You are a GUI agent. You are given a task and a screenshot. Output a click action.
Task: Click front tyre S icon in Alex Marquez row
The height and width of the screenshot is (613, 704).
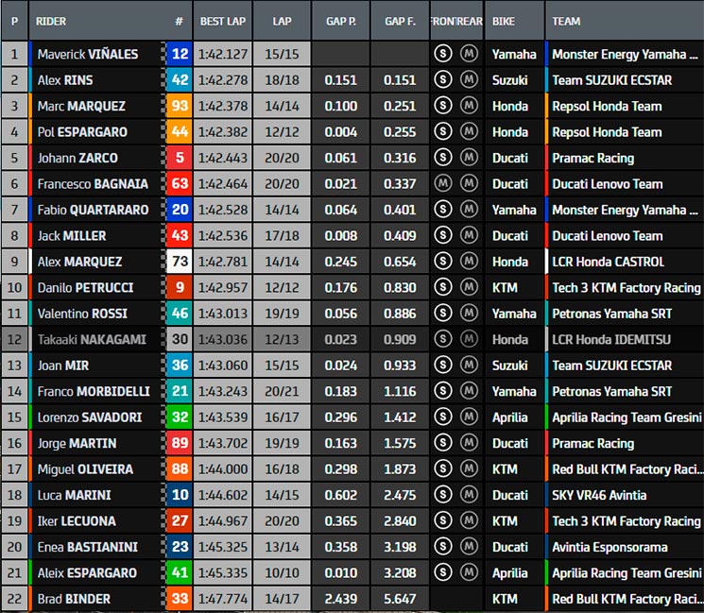442,262
